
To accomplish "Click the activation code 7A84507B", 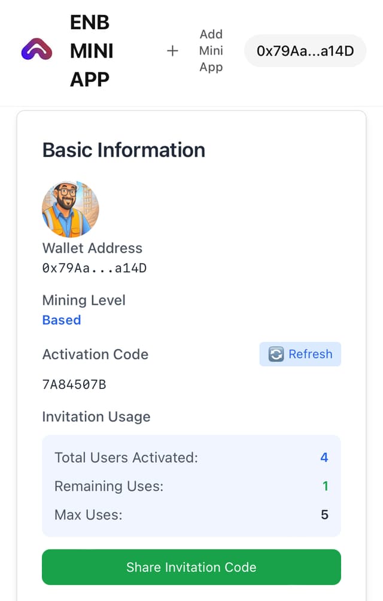I will [x=74, y=384].
